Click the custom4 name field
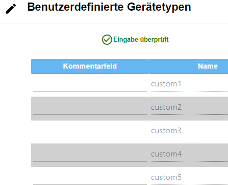 click(x=189, y=155)
